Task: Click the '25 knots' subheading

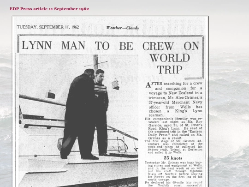Action: pos(173,158)
